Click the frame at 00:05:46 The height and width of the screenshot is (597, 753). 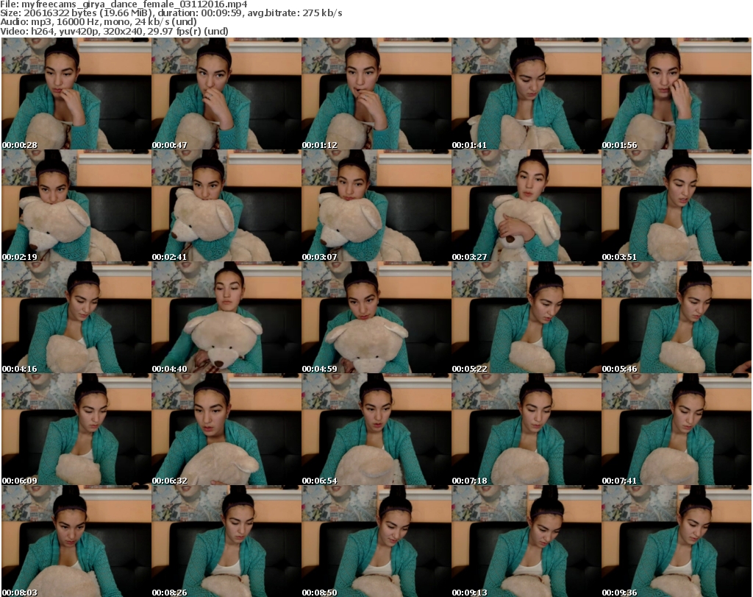pyautogui.click(x=677, y=317)
